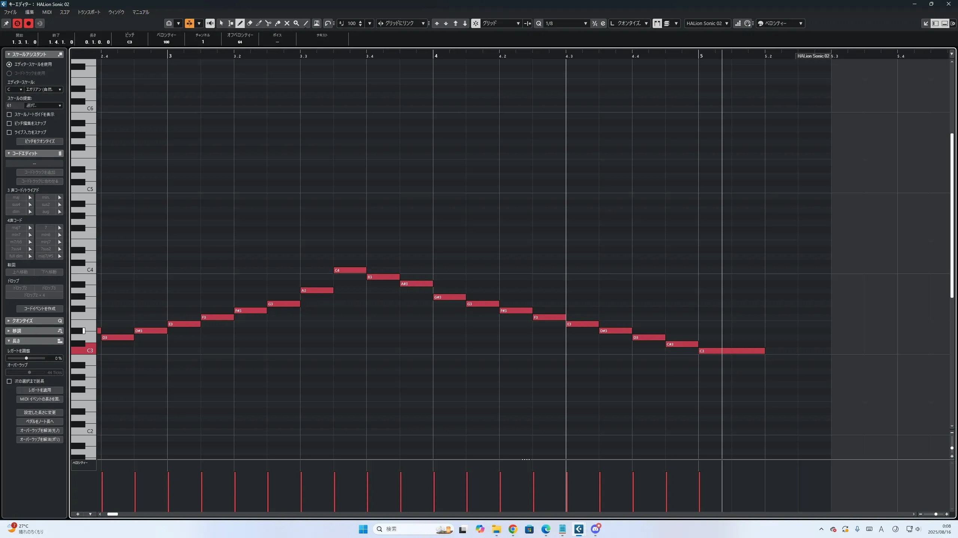Check ピッチ編集をスナップ option

[x=9, y=123]
